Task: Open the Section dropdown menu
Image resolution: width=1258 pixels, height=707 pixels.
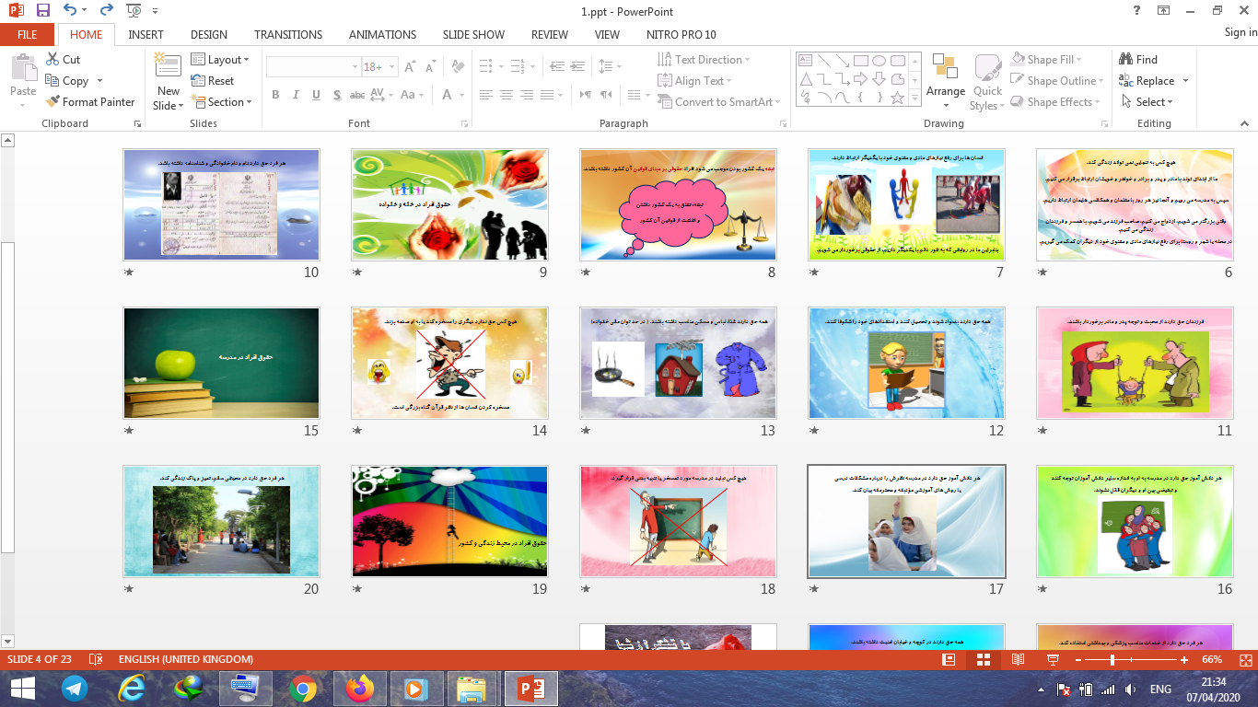Action: point(221,102)
